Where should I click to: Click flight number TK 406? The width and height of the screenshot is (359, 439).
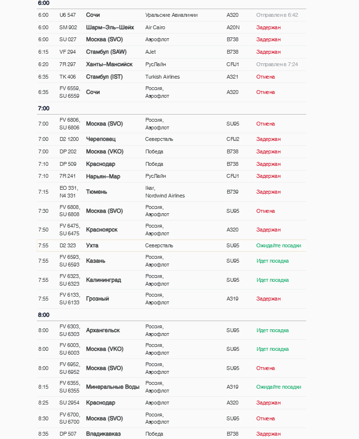pos(68,77)
